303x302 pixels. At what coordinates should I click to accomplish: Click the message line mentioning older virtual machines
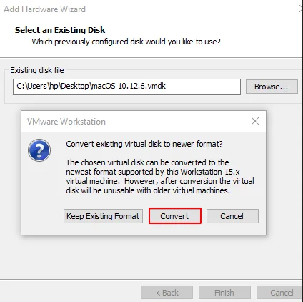click(x=148, y=190)
